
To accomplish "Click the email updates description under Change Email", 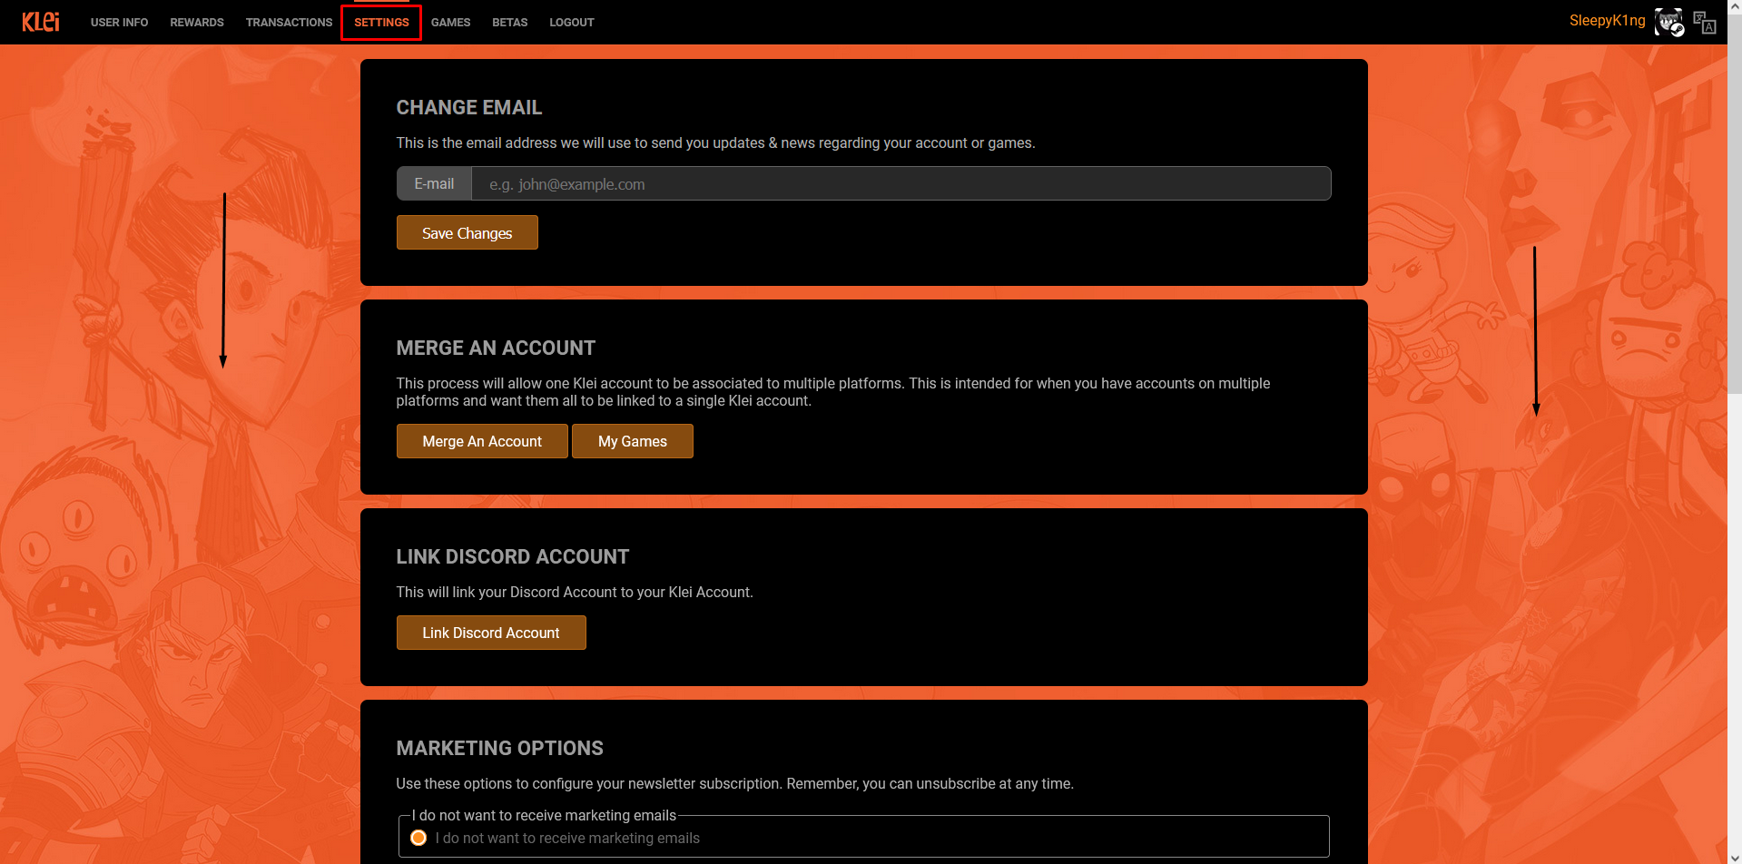I will click(x=715, y=142).
